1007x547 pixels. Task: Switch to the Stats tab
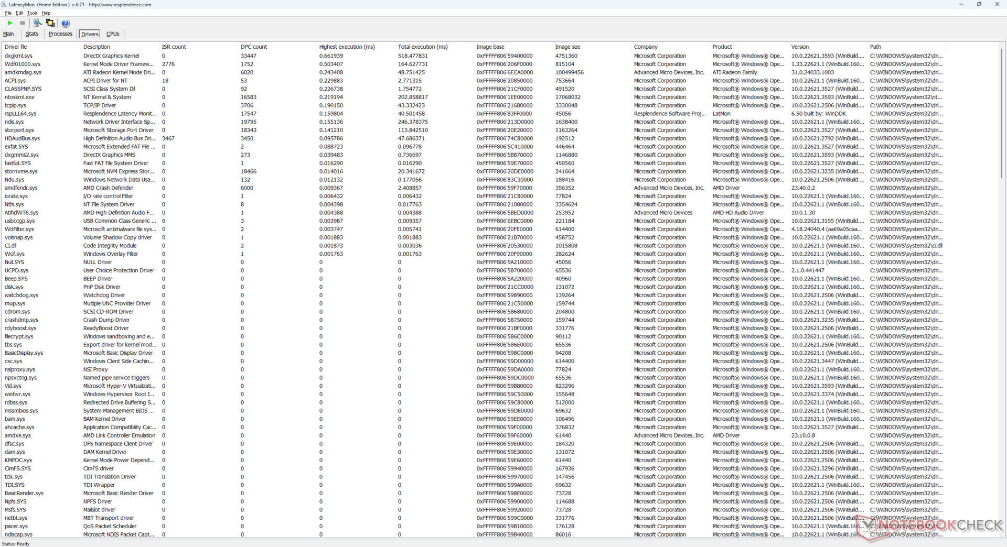(32, 34)
